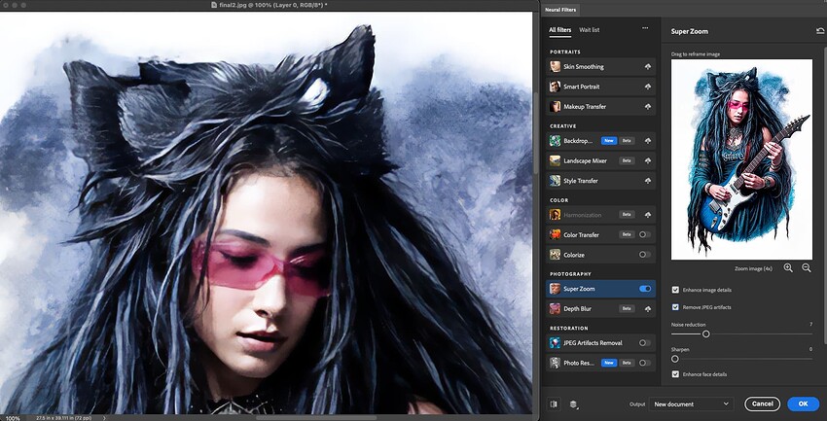Download the Depth Blur filter via cloud icon
Image resolution: width=827 pixels, height=421 pixels.
pyautogui.click(x=647, y=309)
